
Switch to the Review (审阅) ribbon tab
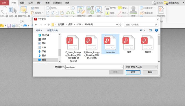(67, 3)
